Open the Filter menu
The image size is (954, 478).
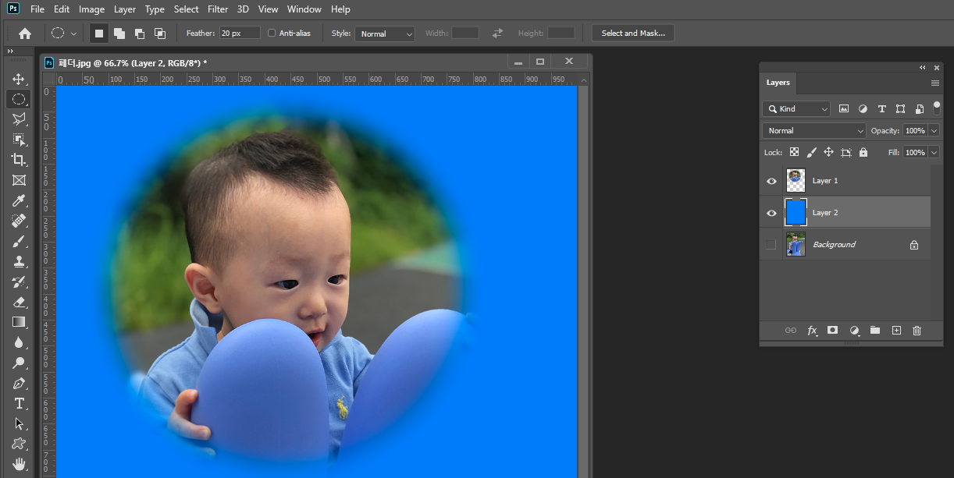point(218,9)
